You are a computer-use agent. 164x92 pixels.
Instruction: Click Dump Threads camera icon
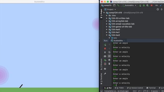point(105,56)
